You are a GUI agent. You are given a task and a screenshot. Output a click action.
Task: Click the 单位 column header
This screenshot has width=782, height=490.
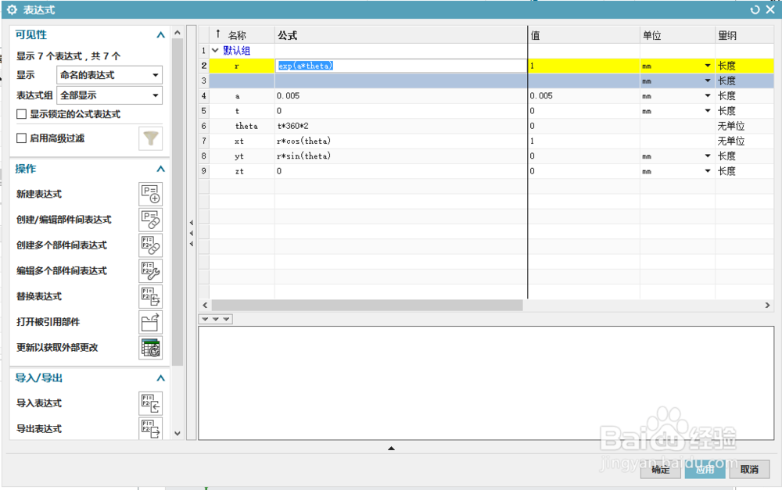pos(678,35)
